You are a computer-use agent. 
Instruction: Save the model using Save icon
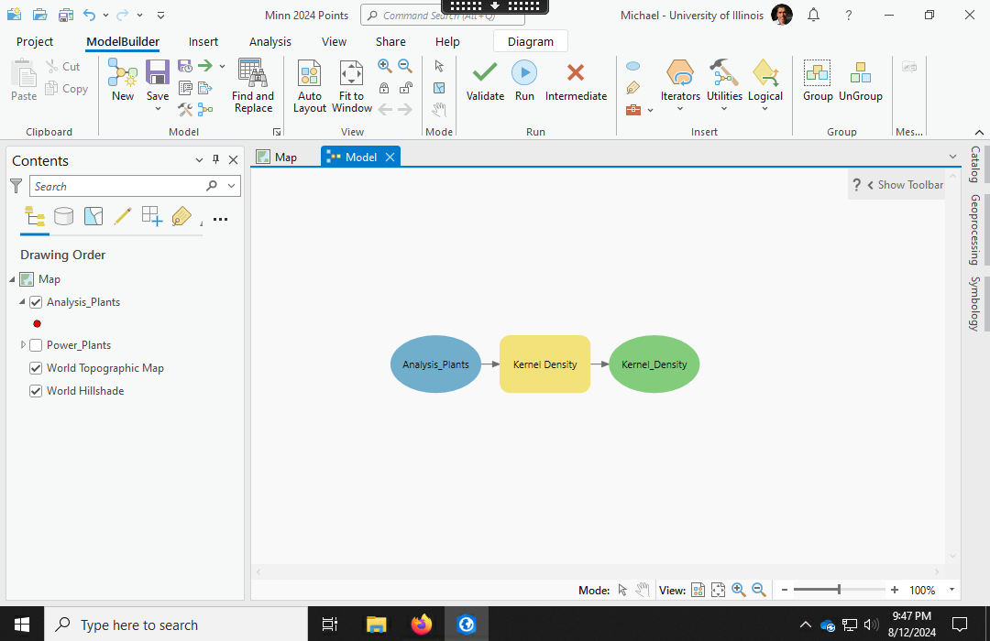click(x=158, y=73)
